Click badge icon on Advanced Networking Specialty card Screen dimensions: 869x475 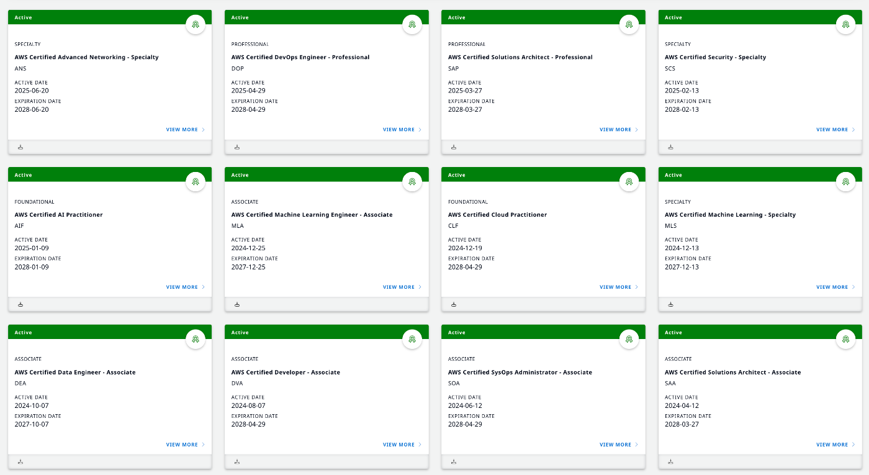(x=196, y=25)
